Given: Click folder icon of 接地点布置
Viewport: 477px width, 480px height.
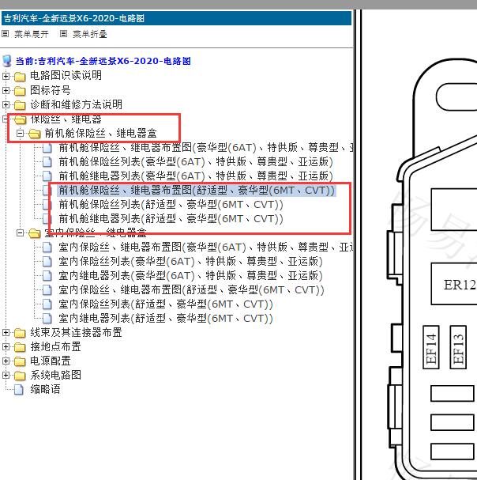Looking at the screenshot, I should (20, 347).
